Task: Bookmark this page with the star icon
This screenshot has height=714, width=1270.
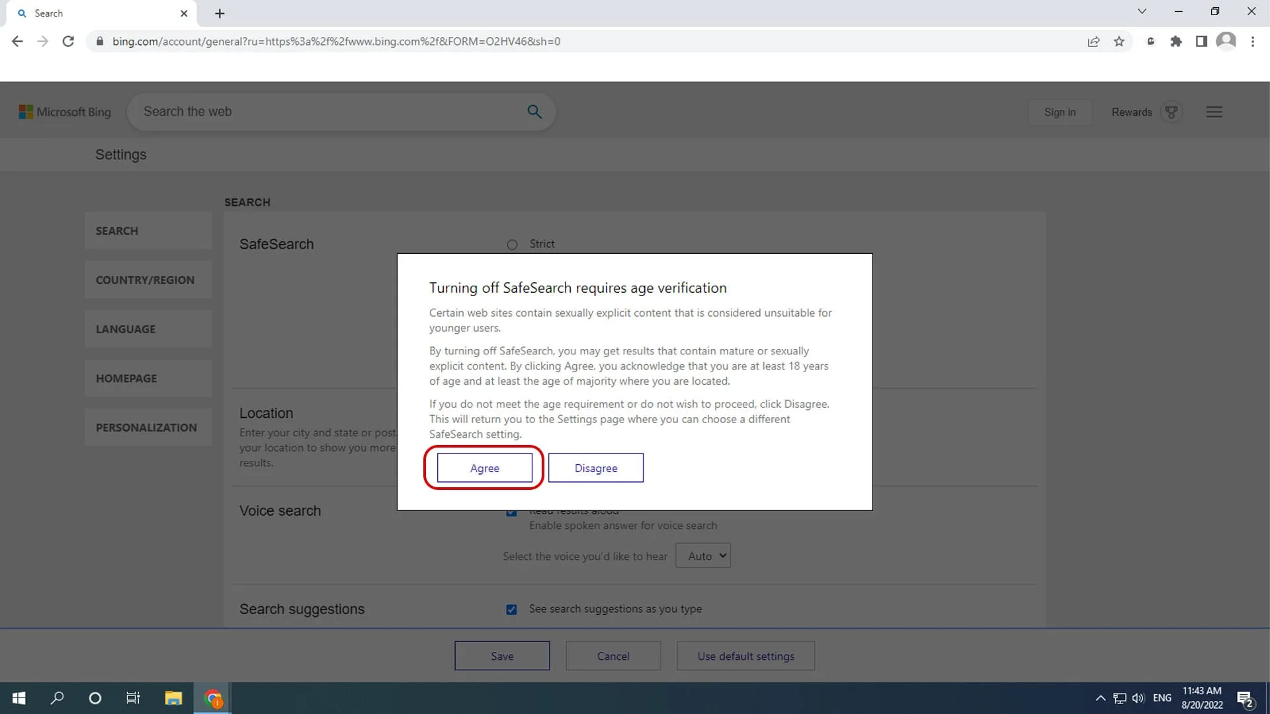Action: click(x=1119, y=41)
